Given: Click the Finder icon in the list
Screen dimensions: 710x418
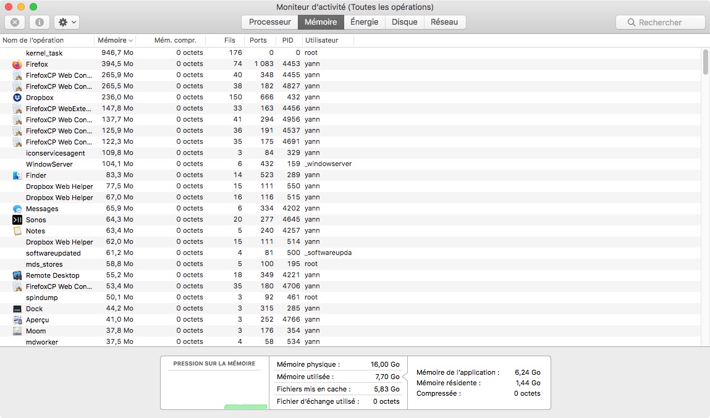Looking at the screenshot, I should [17, 175].
